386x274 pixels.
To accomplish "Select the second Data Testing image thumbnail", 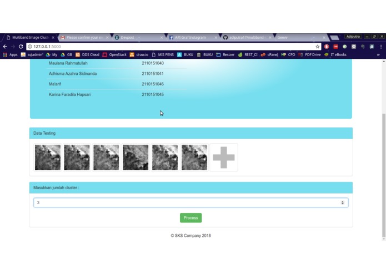I will click(77, 158).
